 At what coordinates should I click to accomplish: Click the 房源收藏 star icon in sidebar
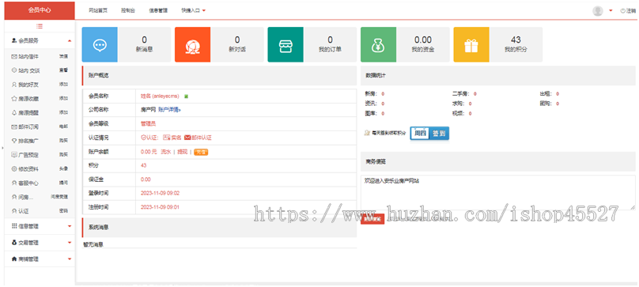pos(14,99)
